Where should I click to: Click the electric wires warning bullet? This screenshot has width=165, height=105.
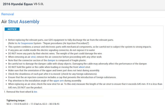click(55, 54)
